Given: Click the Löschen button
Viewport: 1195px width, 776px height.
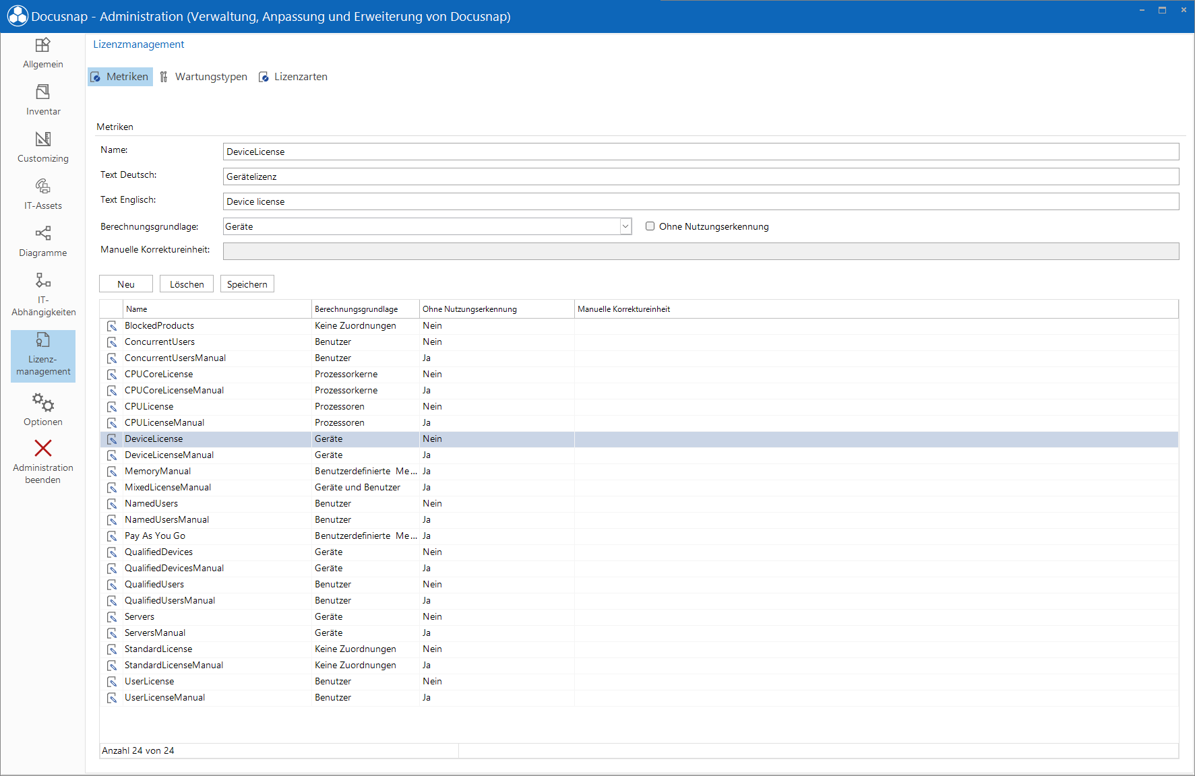Looking at the screenshot, I should point(187,284).
